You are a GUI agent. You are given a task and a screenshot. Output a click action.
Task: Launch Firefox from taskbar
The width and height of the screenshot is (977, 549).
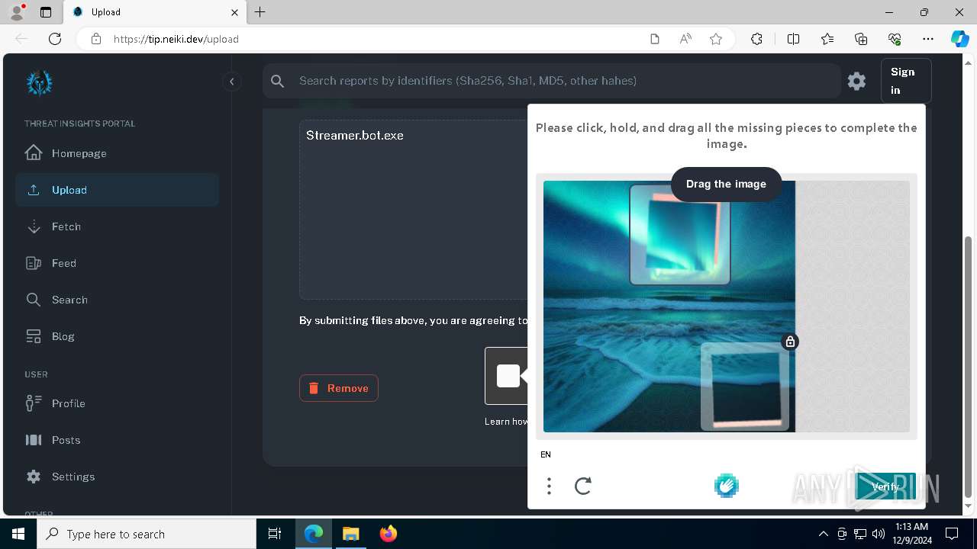tap(388, 534)
